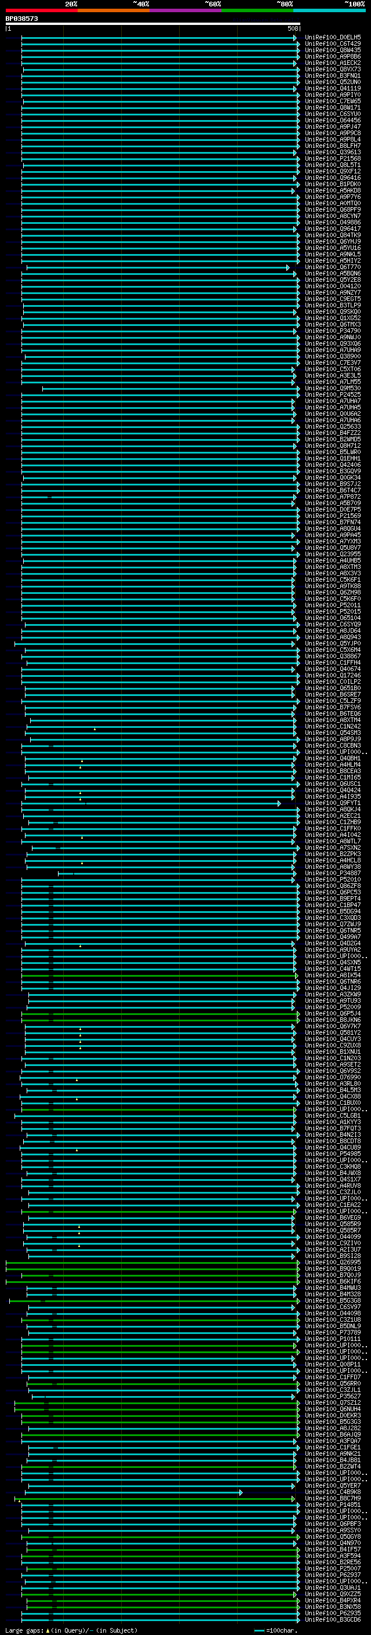The width and height of the screenshot is (371, 1635).
Task: Select UniRef100_P34887 hit name
Action: coord(333,873)
